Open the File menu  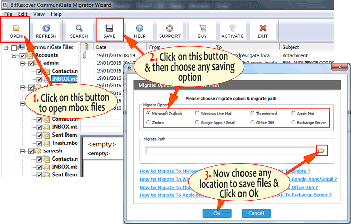pos(8,14)
